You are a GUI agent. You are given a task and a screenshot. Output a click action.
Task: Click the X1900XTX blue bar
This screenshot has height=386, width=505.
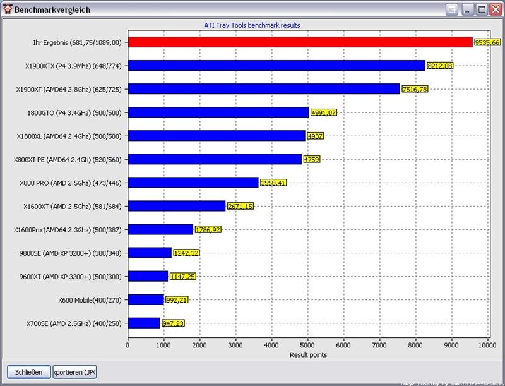coord(276,66)
